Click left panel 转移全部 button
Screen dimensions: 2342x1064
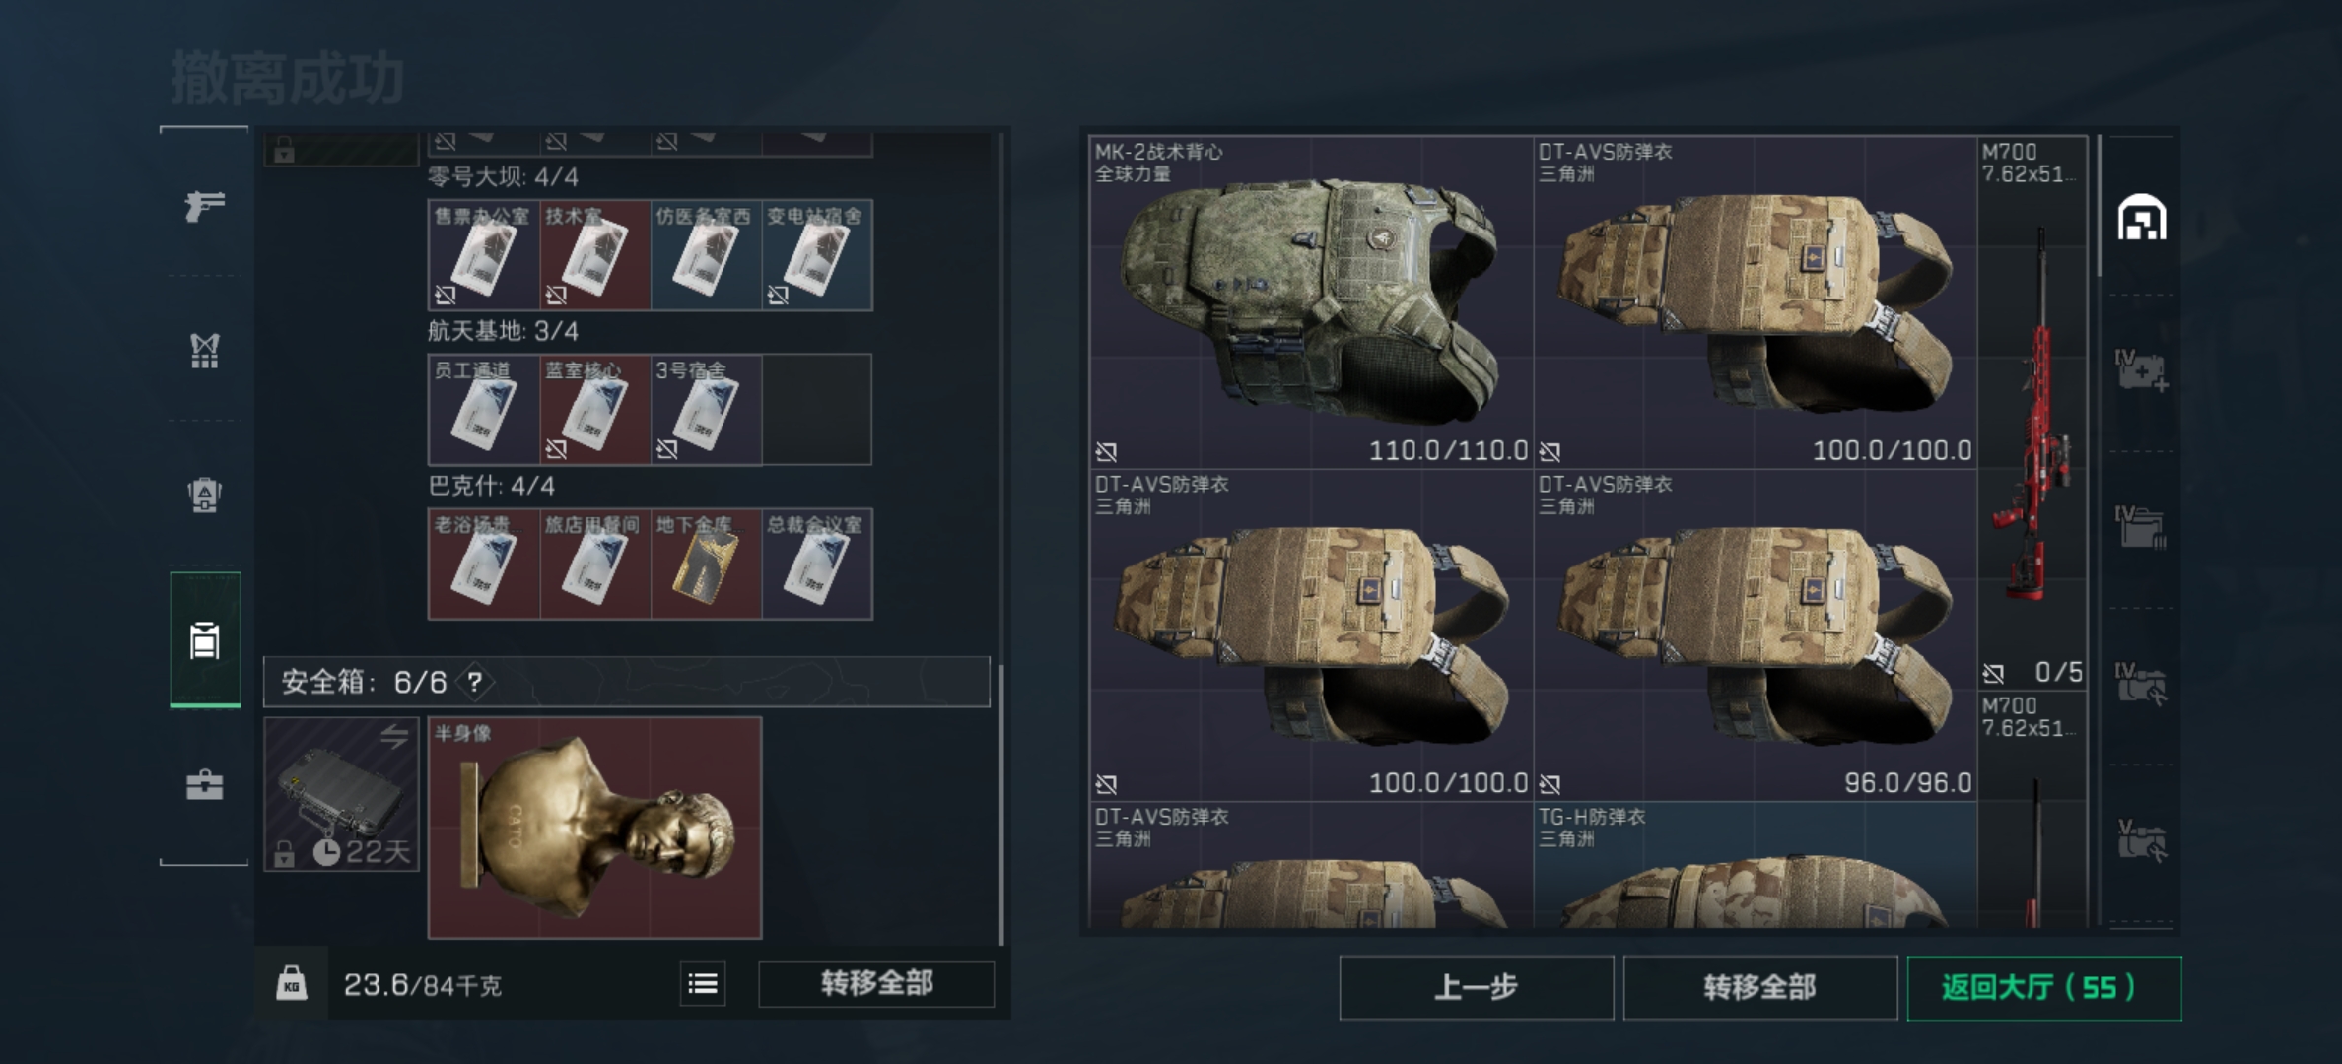876,983
